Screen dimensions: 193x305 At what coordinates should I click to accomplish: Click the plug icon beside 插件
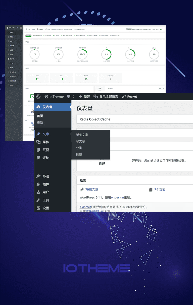pyautogui.click(x=38, y=184)
